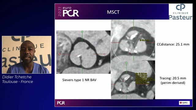
Task: Click the (perim-derived) text
Action: pos(173,83)
